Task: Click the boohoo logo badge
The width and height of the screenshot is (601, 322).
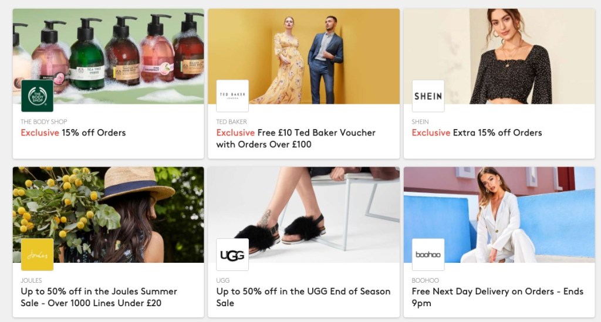Action: pos(428,255)
